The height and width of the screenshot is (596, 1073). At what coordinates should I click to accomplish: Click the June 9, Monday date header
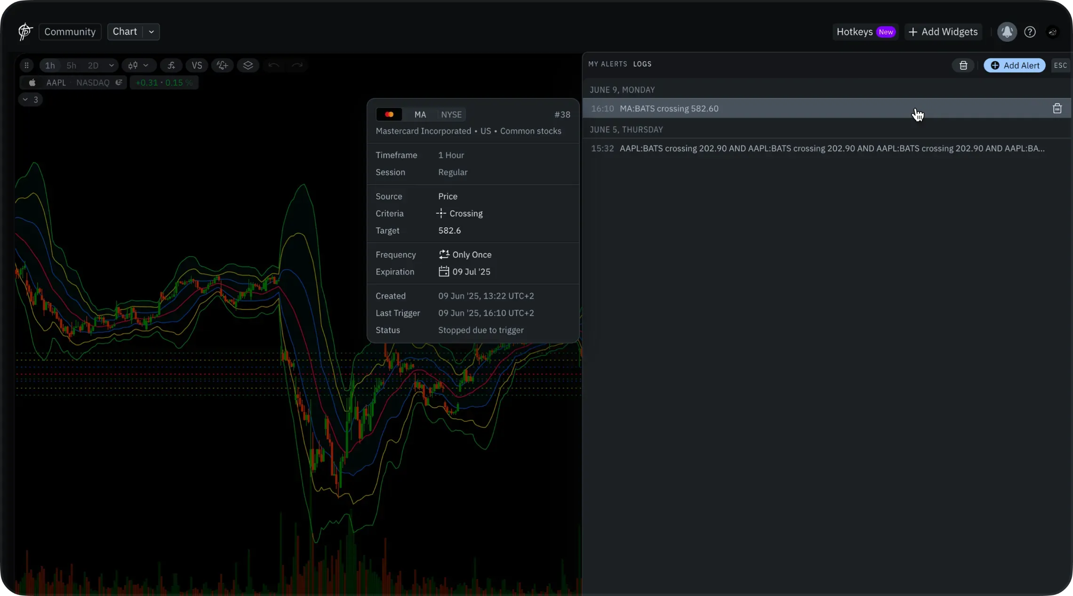(622, 90)
